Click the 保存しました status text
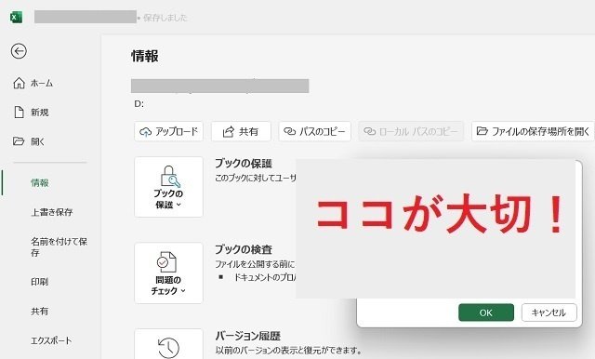This screenshot has width=595, height=359. (x=165, y=18)
